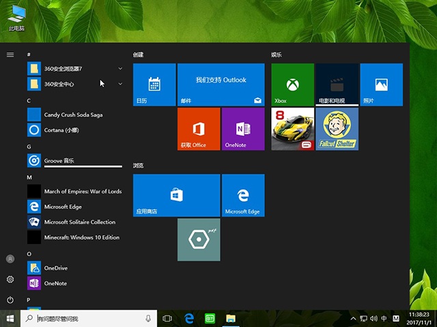The width and height of the screenshot is (437, 327).
Task: Click the # letter header in app list
Action: pos(29,54)
